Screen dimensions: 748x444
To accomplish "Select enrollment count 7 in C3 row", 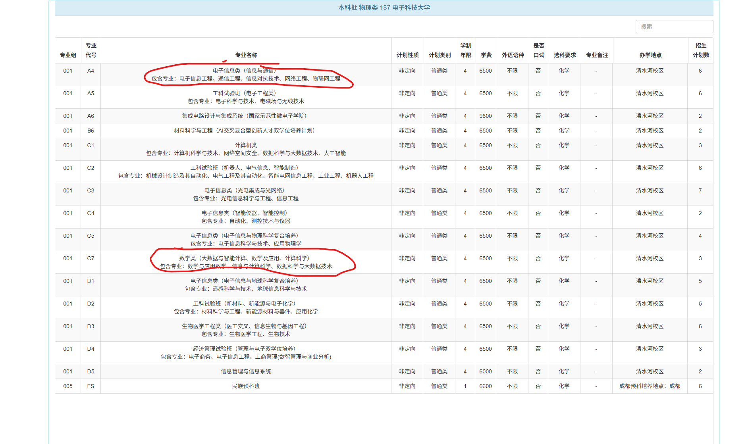I will 700,190.
